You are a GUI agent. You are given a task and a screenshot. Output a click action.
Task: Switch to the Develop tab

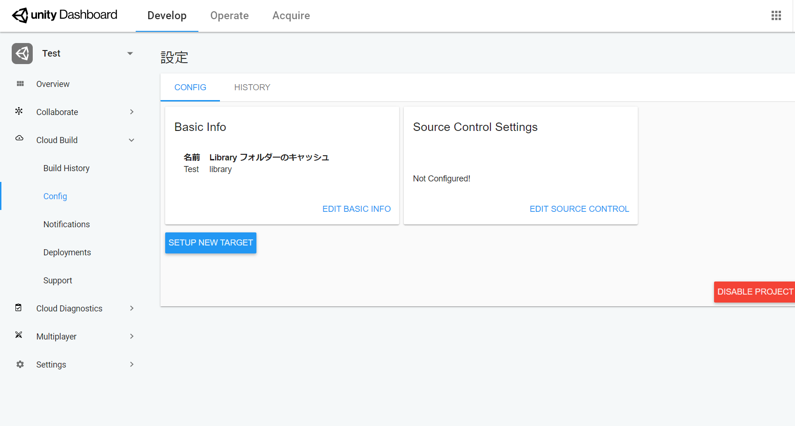[167, 16]
